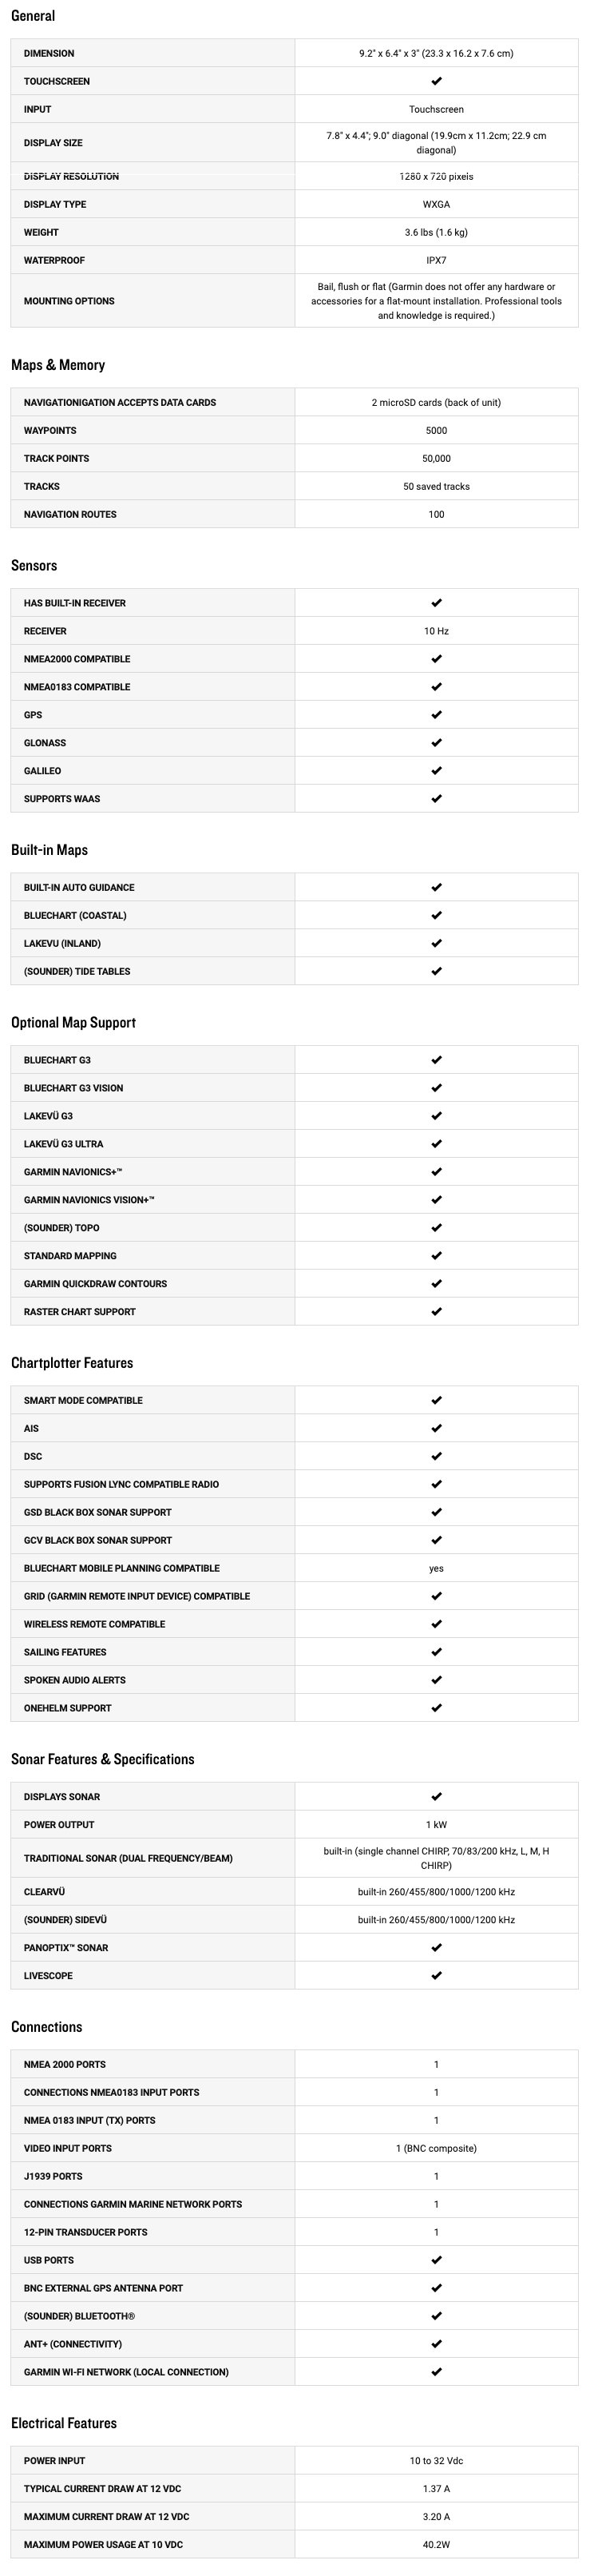The image size is (594, 2576).
Task: Click the checkmark in the Touchscreen row
Action: click(x=436, y=81)
